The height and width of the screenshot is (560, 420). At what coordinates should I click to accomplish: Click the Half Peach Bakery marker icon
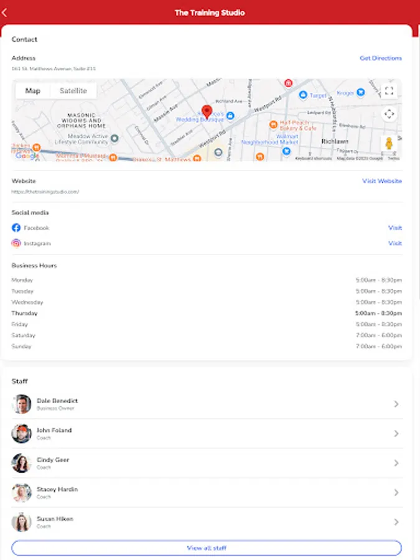pyautogui.click(x=273, y=124)
